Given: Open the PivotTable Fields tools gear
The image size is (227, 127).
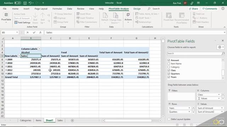Looking at the screenshot, I should (221, 47).
